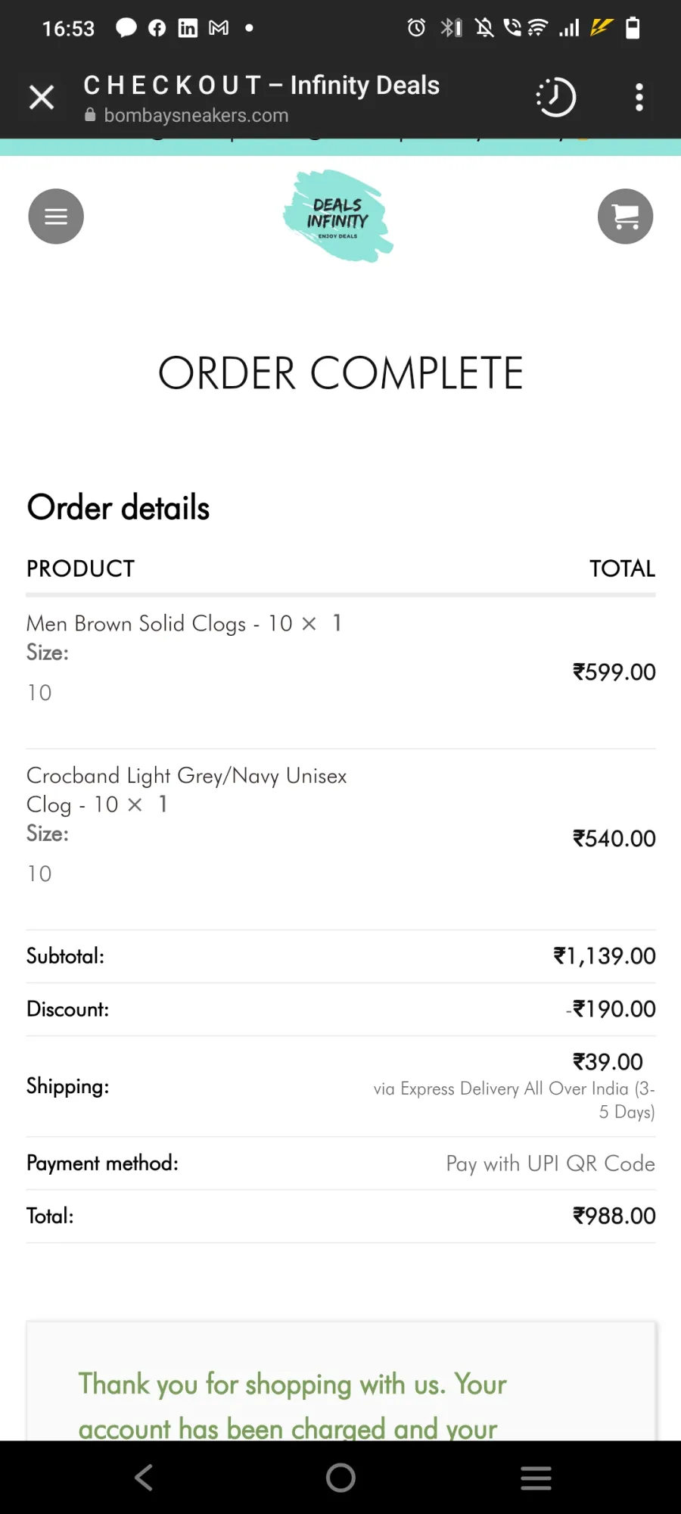Tap the bombaysneakers.com URL text

(x=196, y=115)
